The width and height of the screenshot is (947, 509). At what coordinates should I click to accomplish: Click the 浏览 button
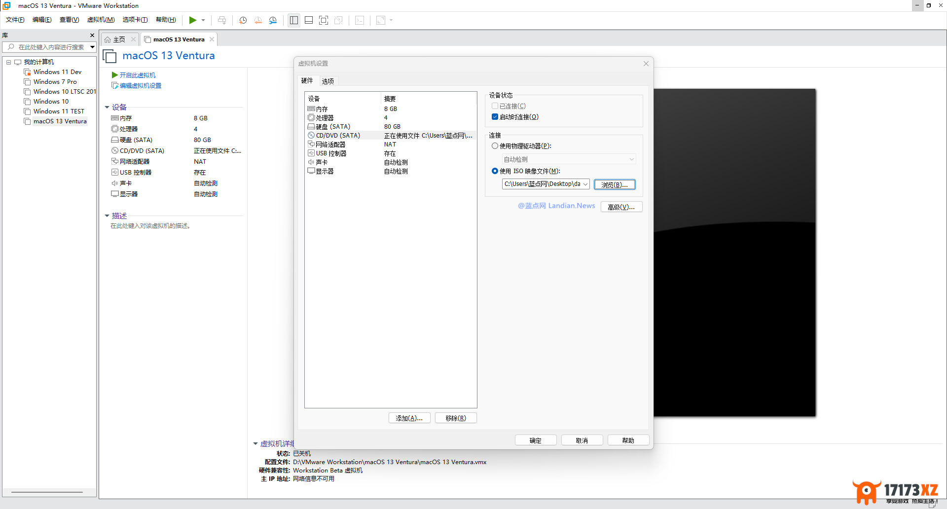(x=615, y=184)
